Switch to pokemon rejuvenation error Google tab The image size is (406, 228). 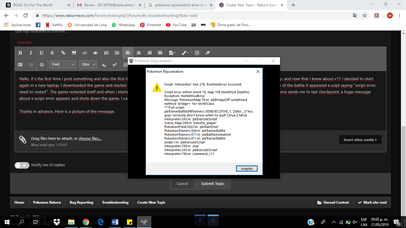[180, 5]
